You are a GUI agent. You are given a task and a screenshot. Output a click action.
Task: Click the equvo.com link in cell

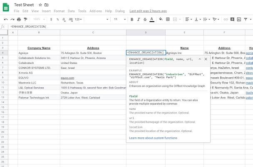67,78
